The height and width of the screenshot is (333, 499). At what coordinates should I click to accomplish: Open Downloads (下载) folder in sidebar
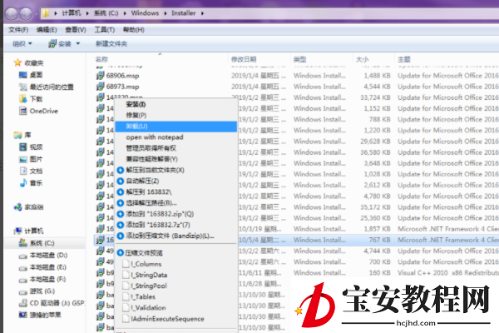click(31, 99)
